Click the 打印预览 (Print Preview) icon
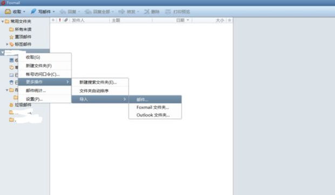The width and height of the screenshot is (335, 195). [168, 11]
